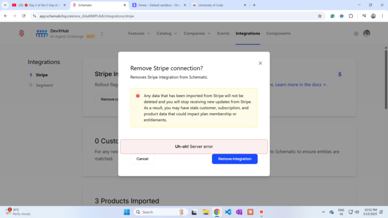The width and height of the screenshot is (388, 218).
Task: Click the page vertical scrollbar
Action: coord(386,79)
